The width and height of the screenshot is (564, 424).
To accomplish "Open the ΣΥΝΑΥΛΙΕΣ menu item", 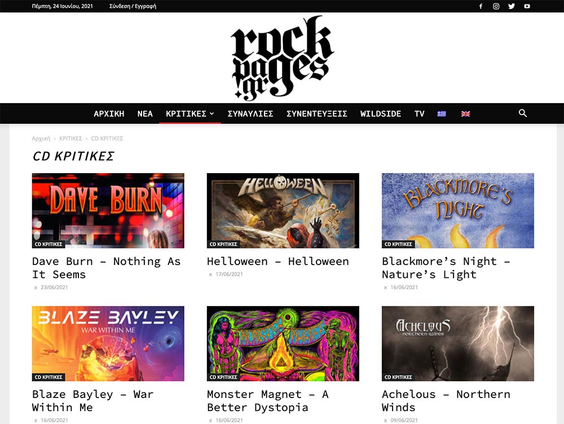I will click(x=250, y=114).
